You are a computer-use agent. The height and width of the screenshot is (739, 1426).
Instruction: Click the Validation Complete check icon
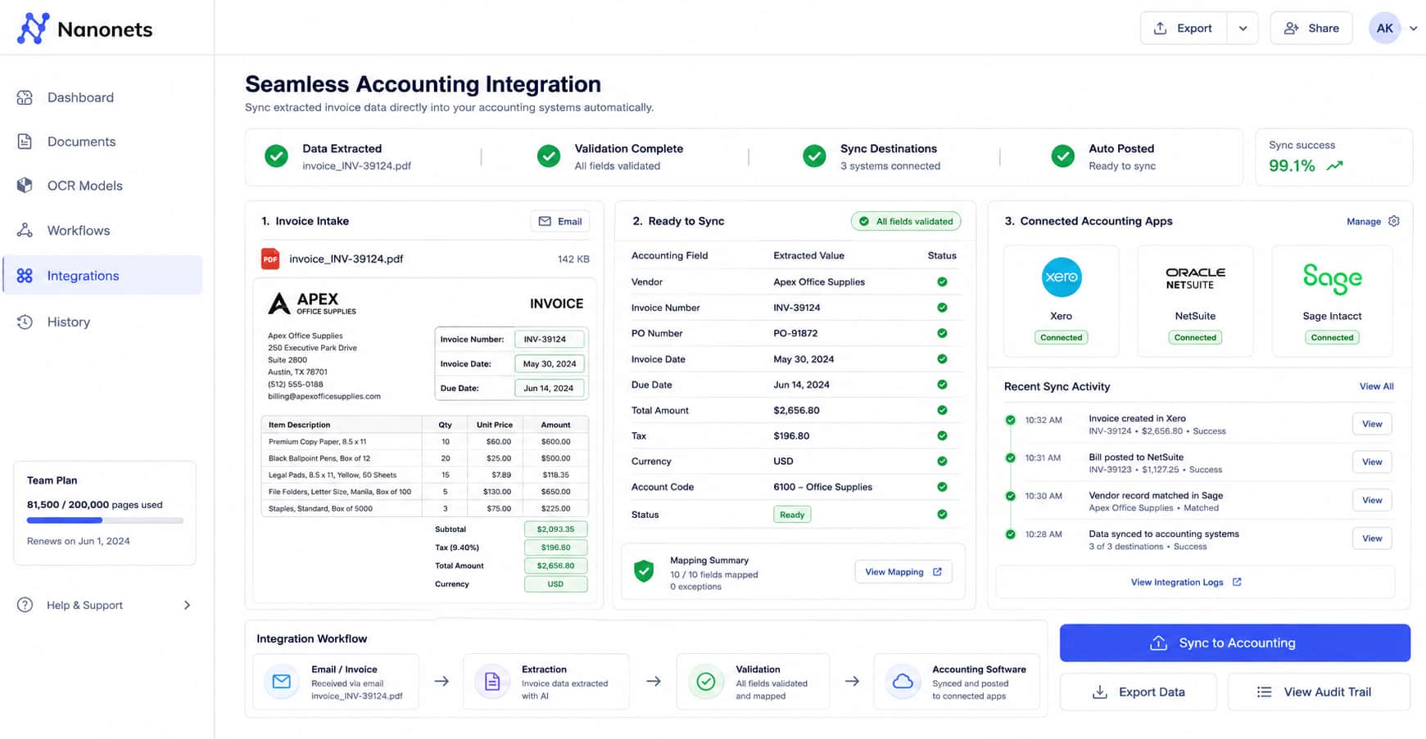point(549,156)
